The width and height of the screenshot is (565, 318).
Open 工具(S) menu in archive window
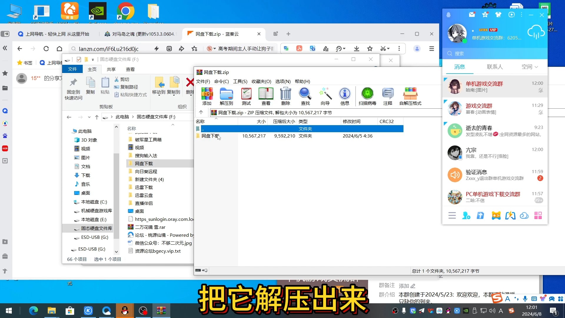(240, 81)
